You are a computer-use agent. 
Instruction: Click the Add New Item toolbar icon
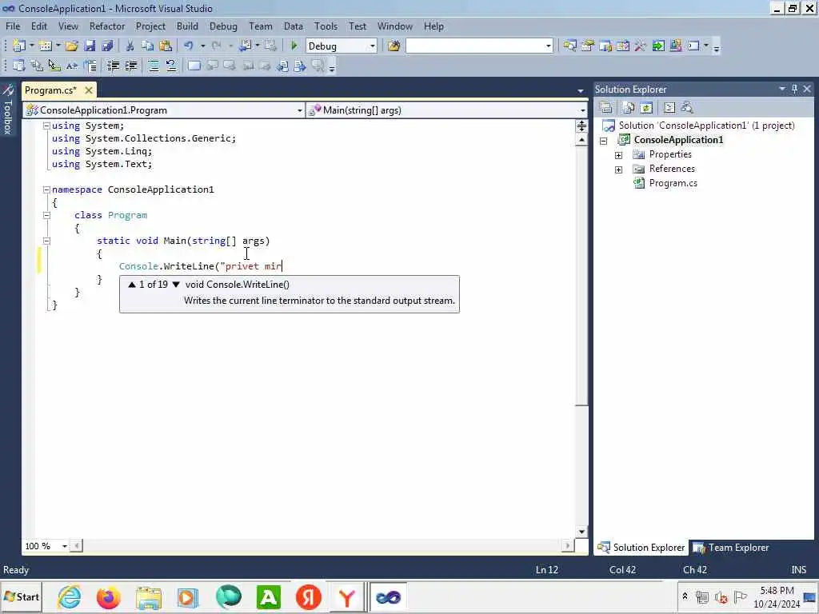click(x=46, y=46)
